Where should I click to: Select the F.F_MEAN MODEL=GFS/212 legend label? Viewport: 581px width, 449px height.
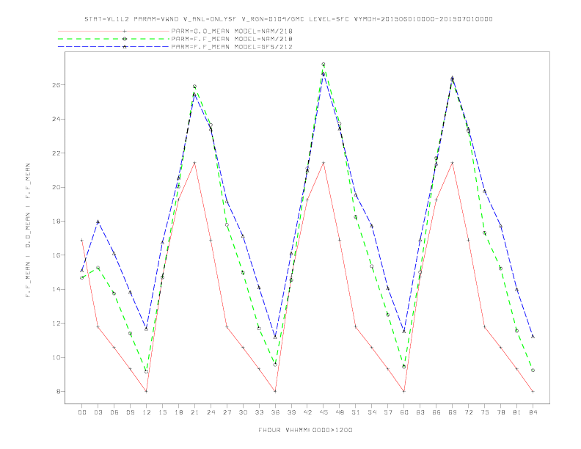point(232,47)
